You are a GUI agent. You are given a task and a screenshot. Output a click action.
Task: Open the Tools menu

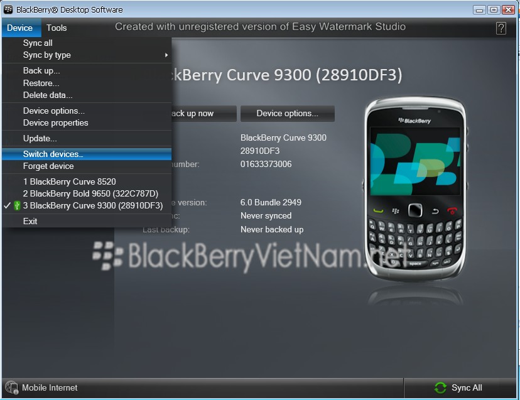click(x=57, y=28)
